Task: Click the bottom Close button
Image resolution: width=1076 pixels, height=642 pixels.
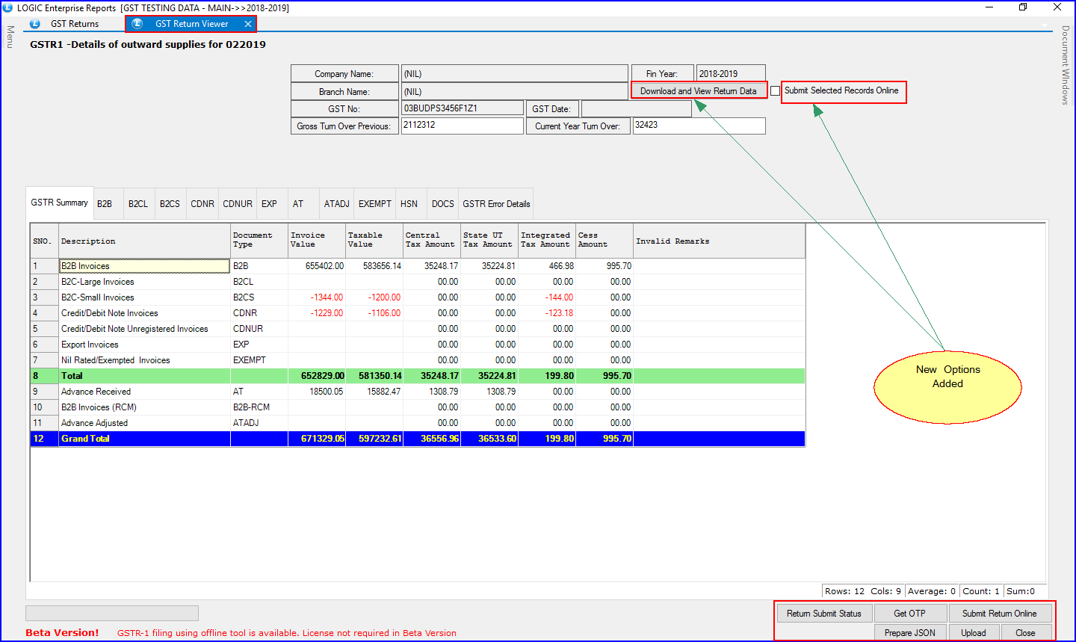Action: pyautogui.click(x=1025, y=632)
